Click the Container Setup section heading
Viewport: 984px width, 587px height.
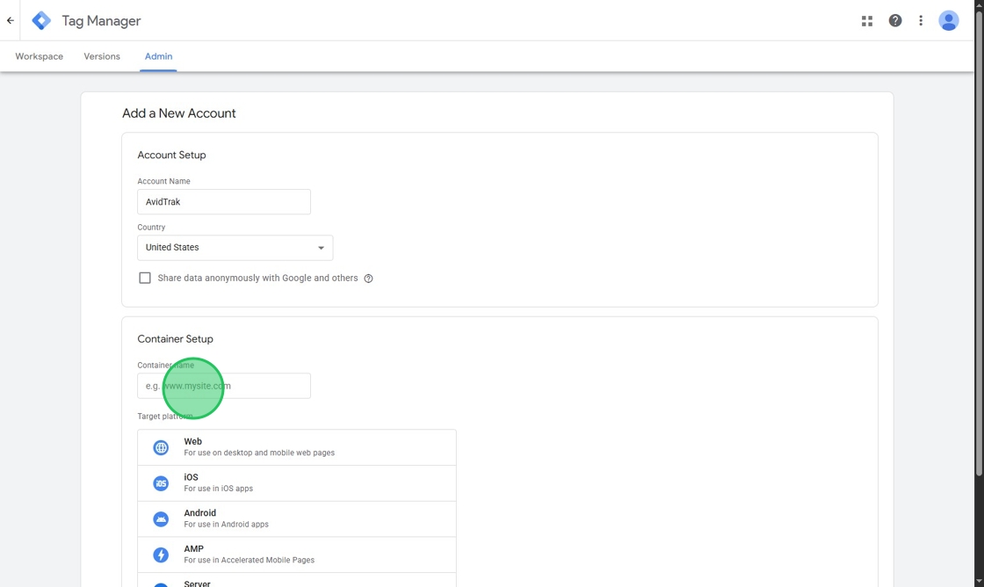175,339
